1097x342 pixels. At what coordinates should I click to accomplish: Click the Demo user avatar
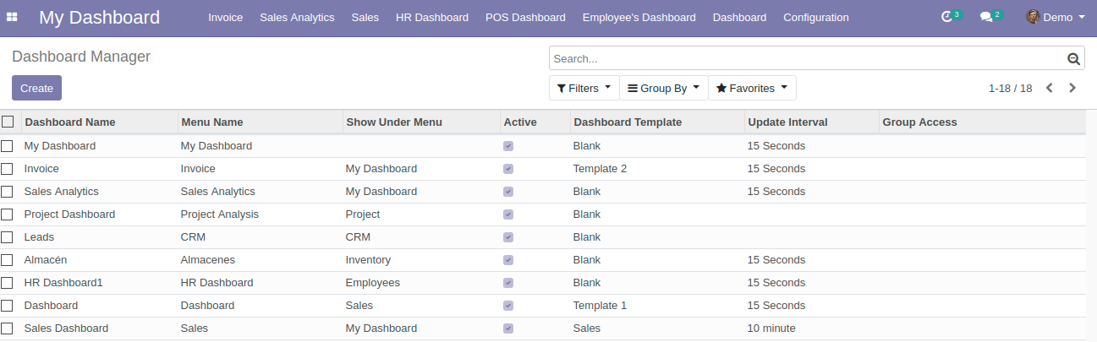coord(1033,17)
